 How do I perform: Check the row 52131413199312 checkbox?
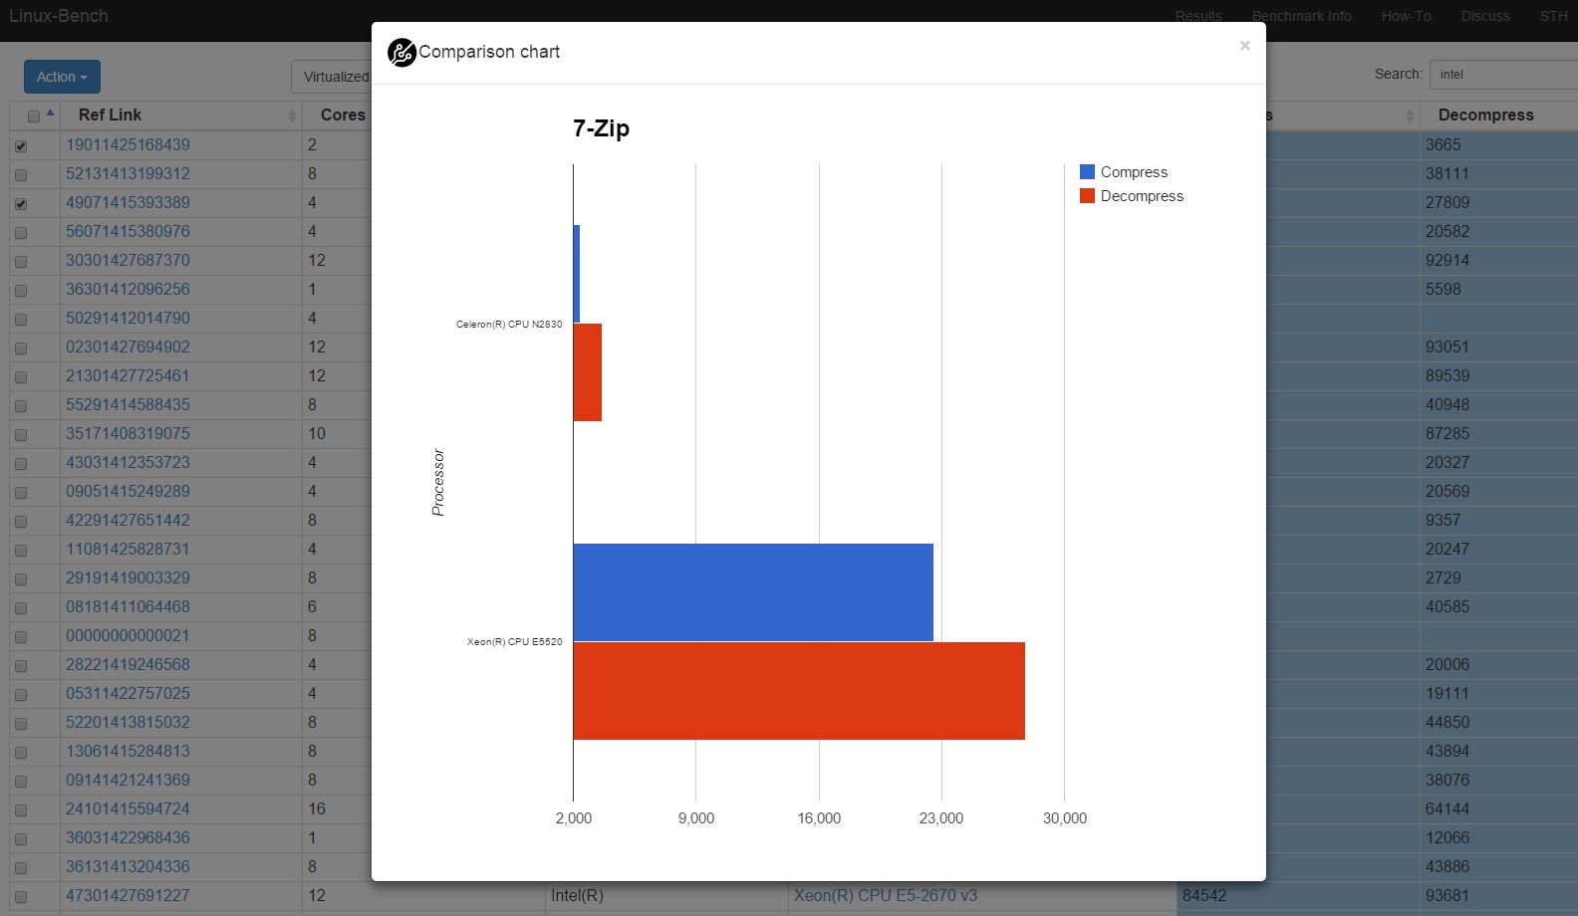tap(21, 175)
